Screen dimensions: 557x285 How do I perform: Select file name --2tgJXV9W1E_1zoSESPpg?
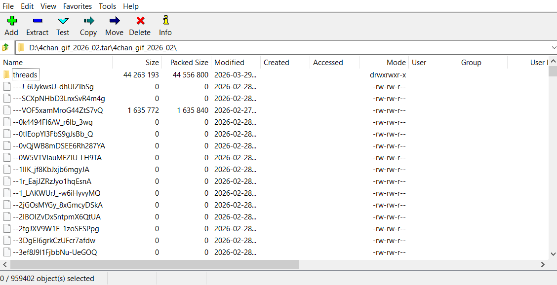point(56,229)
